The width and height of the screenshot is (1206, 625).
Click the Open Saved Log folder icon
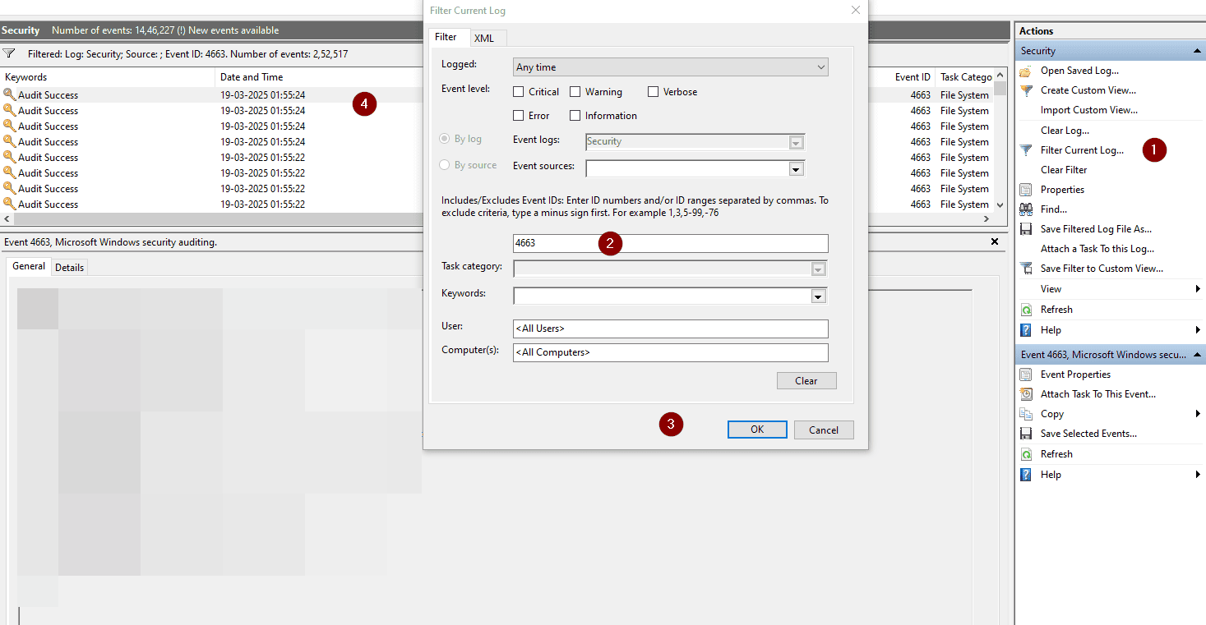1025,71
